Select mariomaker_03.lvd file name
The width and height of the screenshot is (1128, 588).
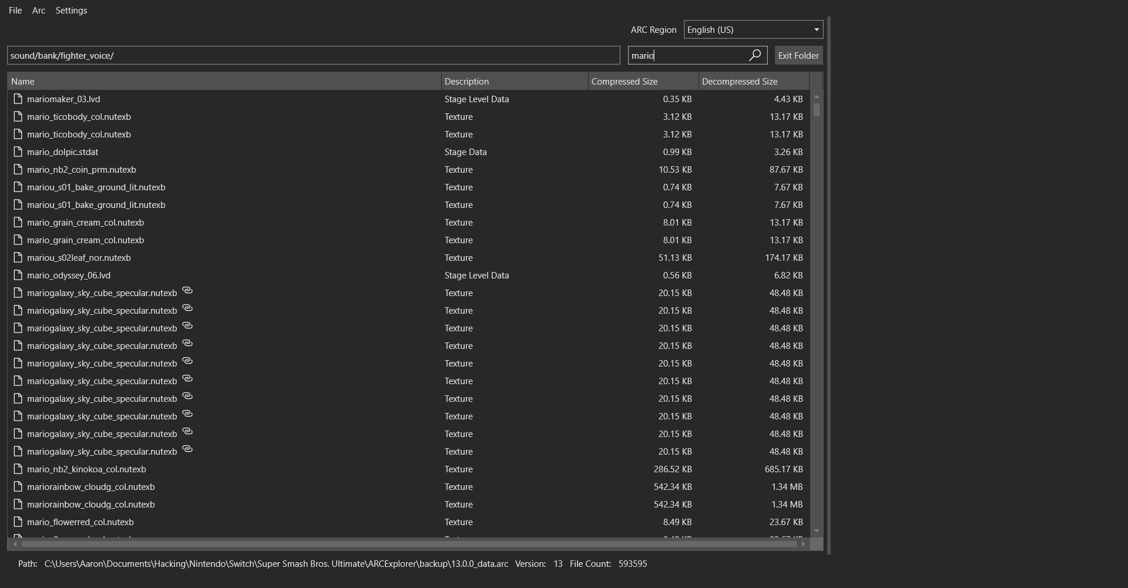63,99
